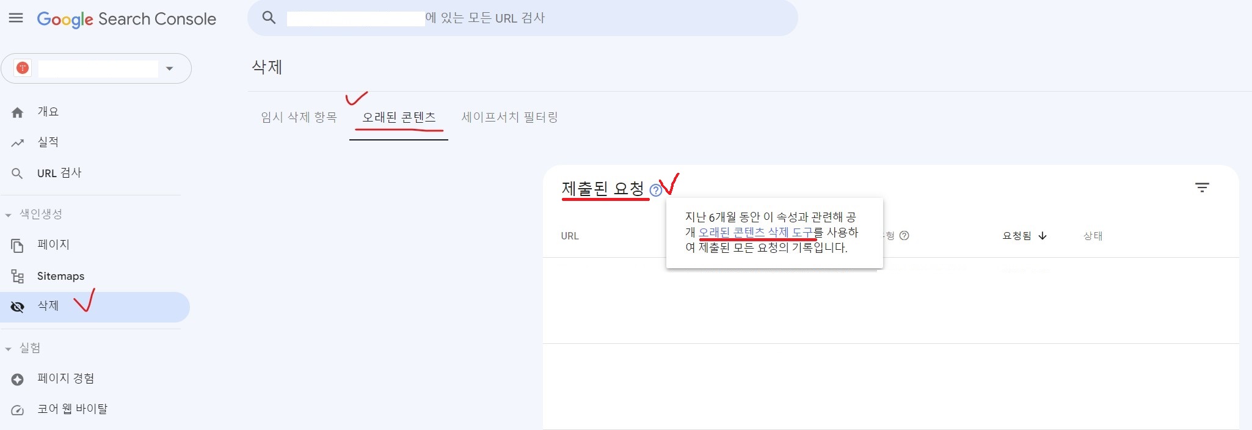Open URL 검사 from the sidebar
This screenshot has width=1252, height=430.
coord(58,173)
